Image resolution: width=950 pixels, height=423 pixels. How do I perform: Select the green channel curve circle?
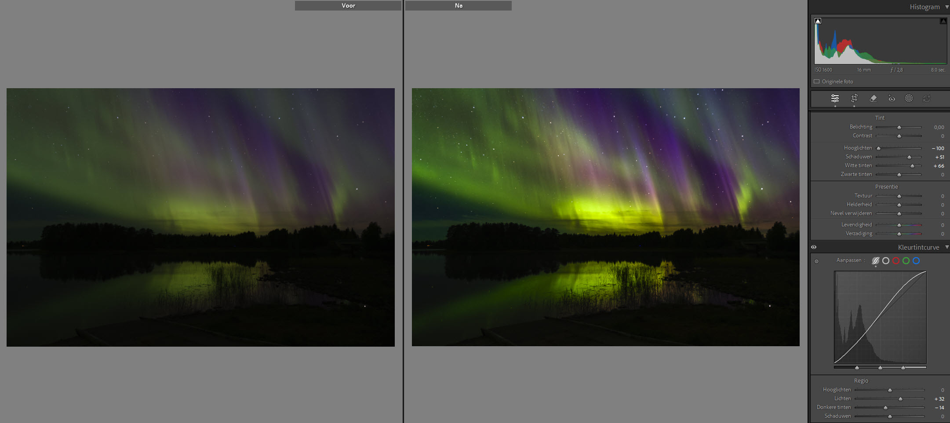pyautogui.click(x=906, y=261)
